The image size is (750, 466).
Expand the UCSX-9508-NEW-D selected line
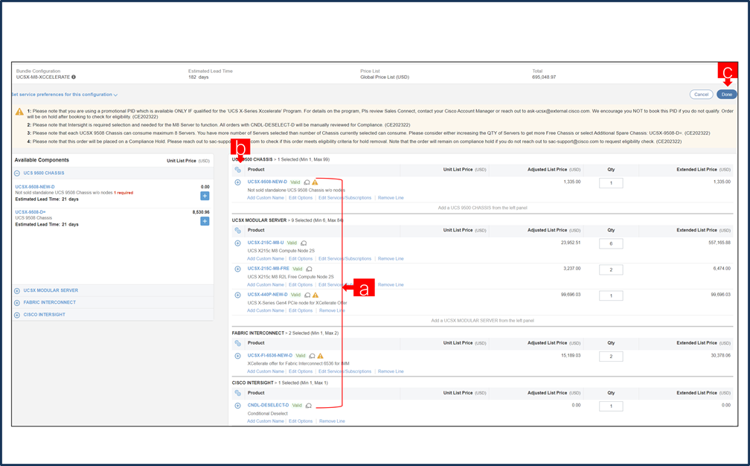(238, 182)
